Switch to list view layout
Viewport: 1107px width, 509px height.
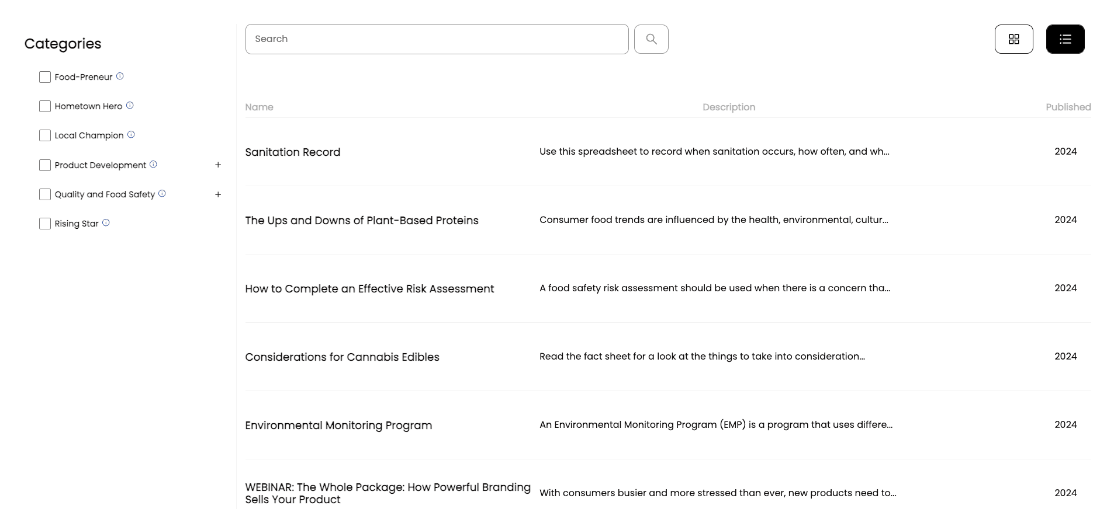(1065, 39)
